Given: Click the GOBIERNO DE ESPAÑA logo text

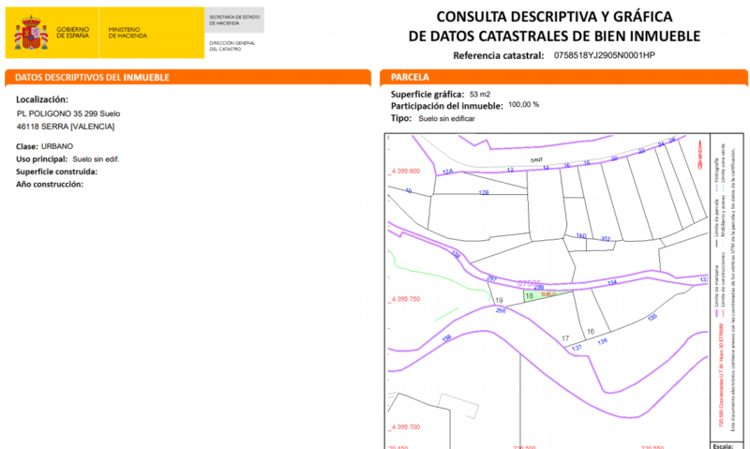Looking at the screenshot, I should pos(73,33).
